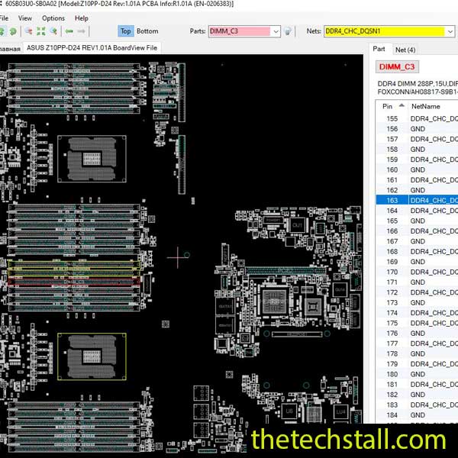The image size is (458, 458).
Task: Select pin 155 row
Action: tap(417, 118)
